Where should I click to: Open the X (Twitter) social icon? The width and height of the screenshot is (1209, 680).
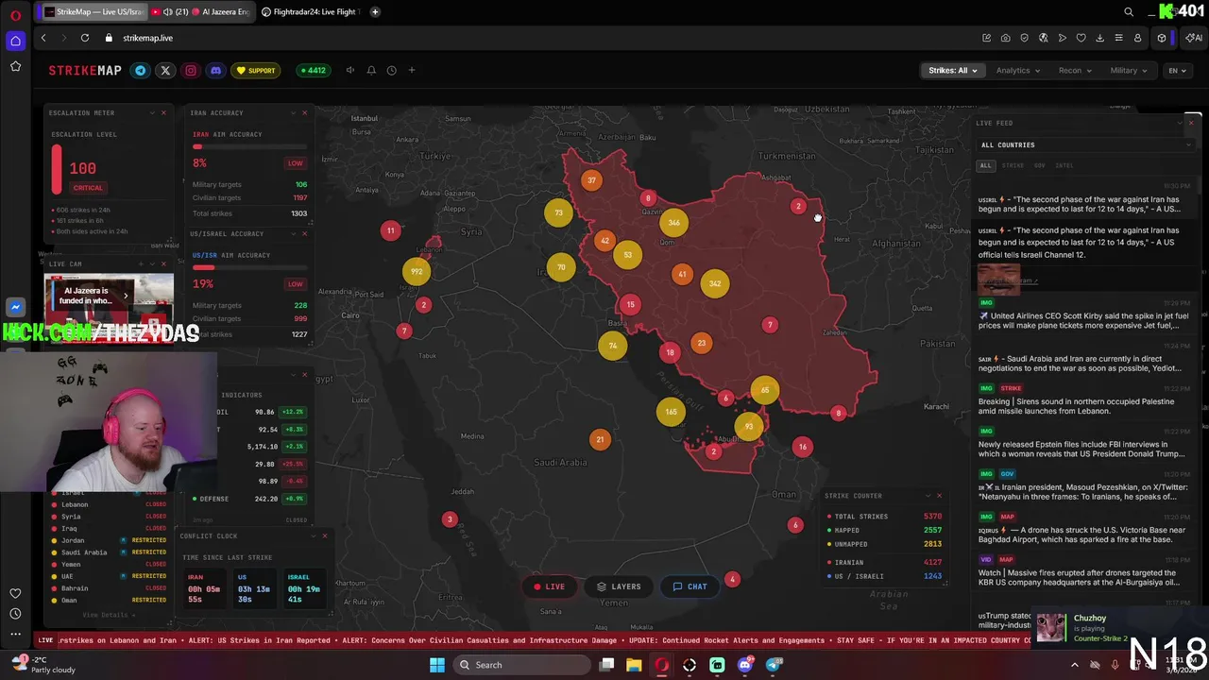click(165, 70)
